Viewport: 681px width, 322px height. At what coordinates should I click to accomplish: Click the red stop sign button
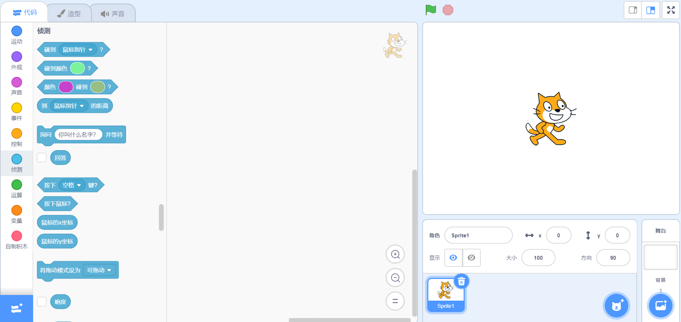pos(448,10)
